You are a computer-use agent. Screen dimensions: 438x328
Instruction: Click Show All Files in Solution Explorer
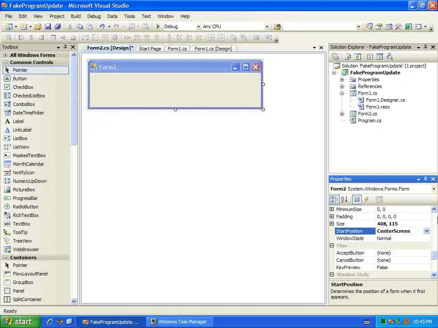click(348, 57)
